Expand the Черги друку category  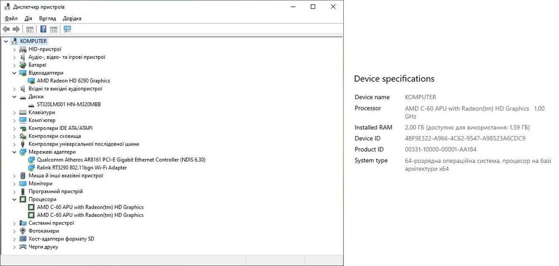pos(15,247)
